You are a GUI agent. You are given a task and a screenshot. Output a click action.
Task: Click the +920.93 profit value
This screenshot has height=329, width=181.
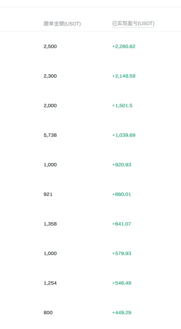click(122, 165)
